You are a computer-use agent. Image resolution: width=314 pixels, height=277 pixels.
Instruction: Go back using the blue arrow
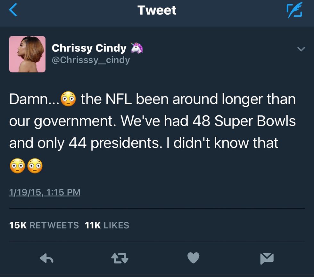coord(13,10)
